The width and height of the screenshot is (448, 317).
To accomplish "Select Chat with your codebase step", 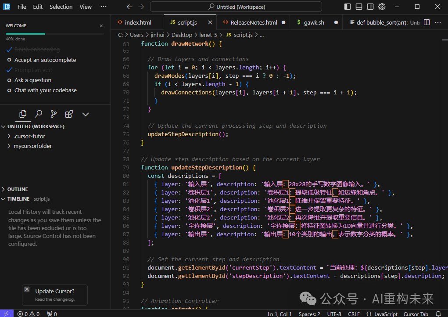I will (x=46, y=90).
